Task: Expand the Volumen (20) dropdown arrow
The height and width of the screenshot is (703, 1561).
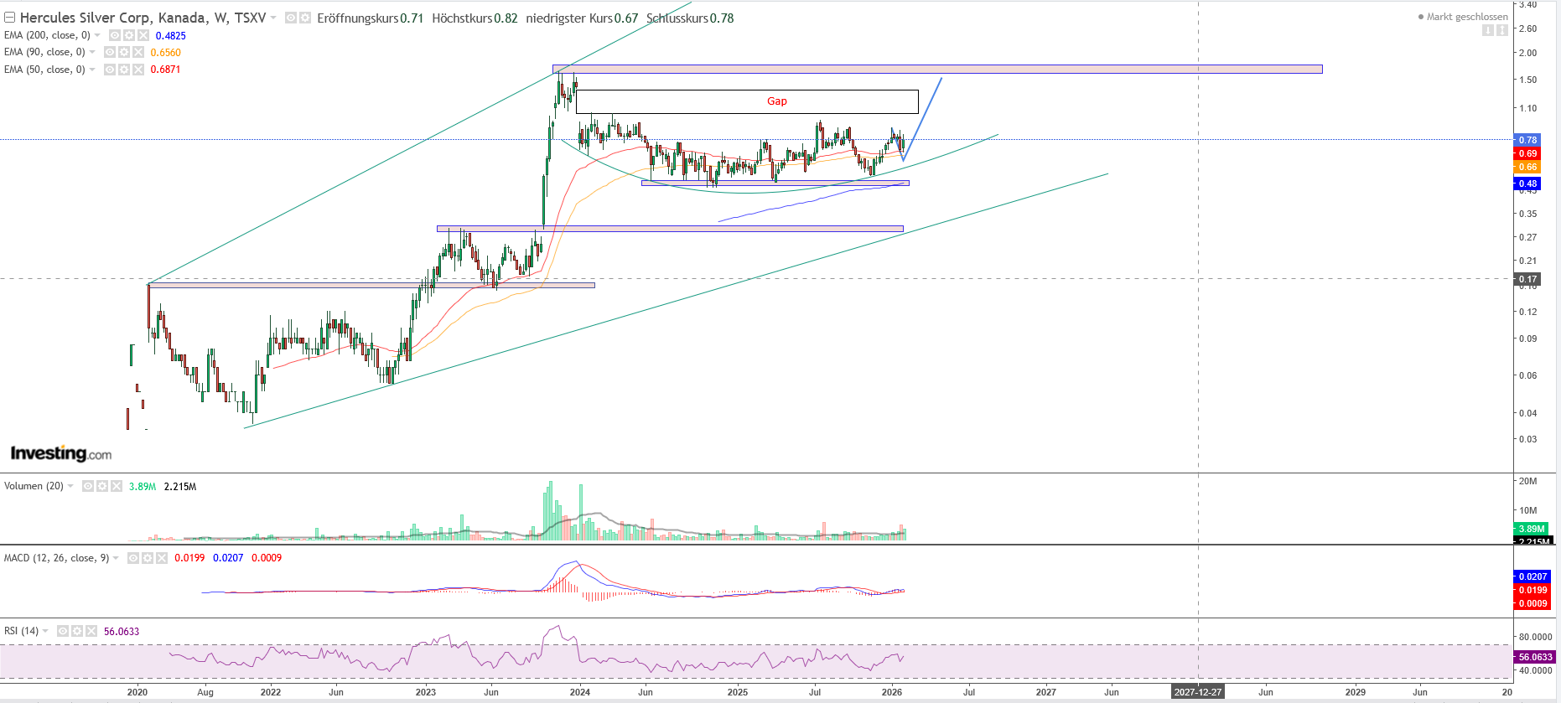Action: [70, 486]
